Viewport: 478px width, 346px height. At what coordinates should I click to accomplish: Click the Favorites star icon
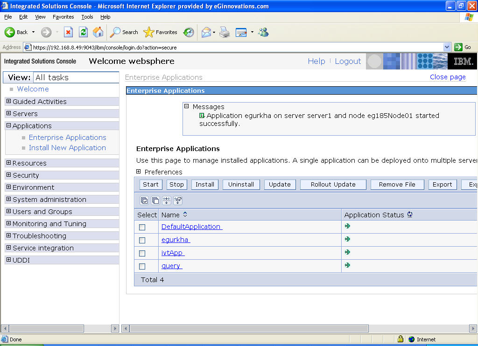[149, 32]
